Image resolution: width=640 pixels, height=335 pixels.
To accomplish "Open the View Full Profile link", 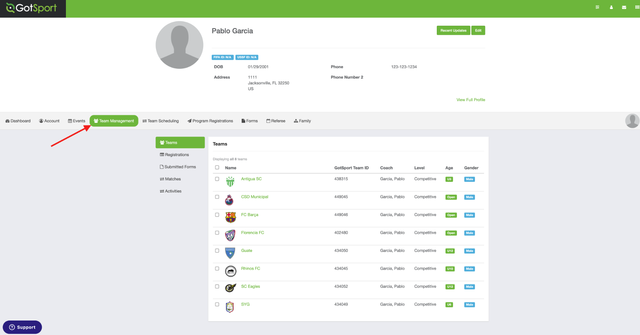I will coord(470,100).
